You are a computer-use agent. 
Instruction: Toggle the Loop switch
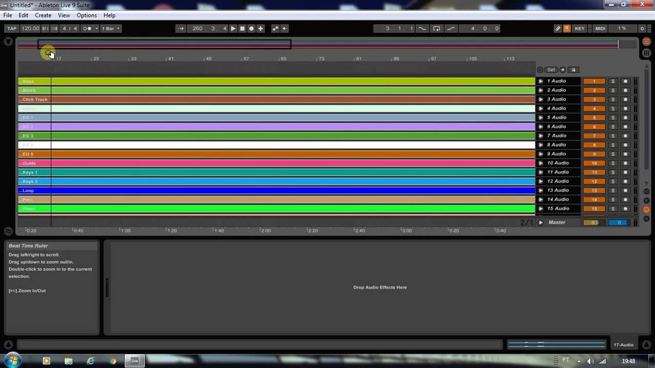pyautogui.click(x=436, y=29)
